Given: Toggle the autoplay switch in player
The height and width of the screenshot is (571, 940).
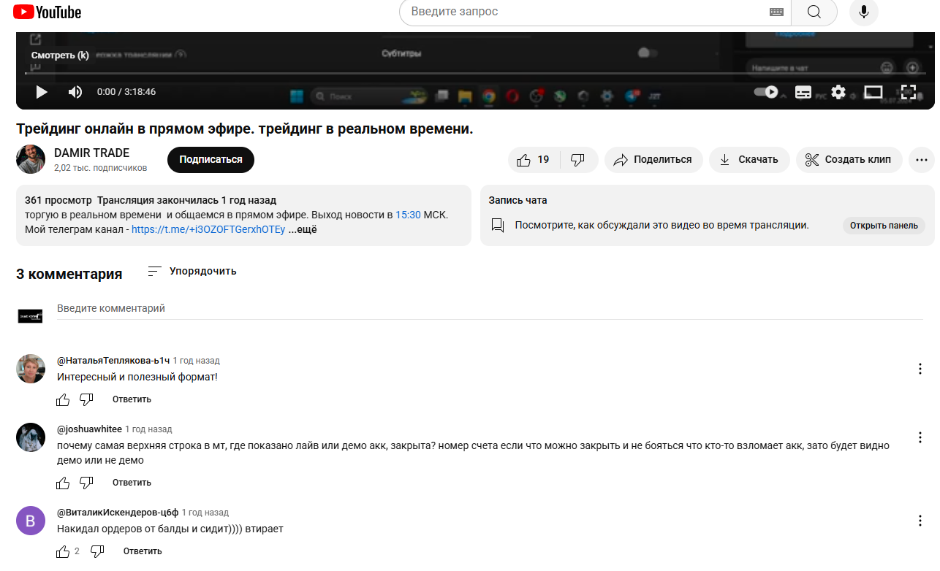Looking at the screenshot, I should (766, 92).
